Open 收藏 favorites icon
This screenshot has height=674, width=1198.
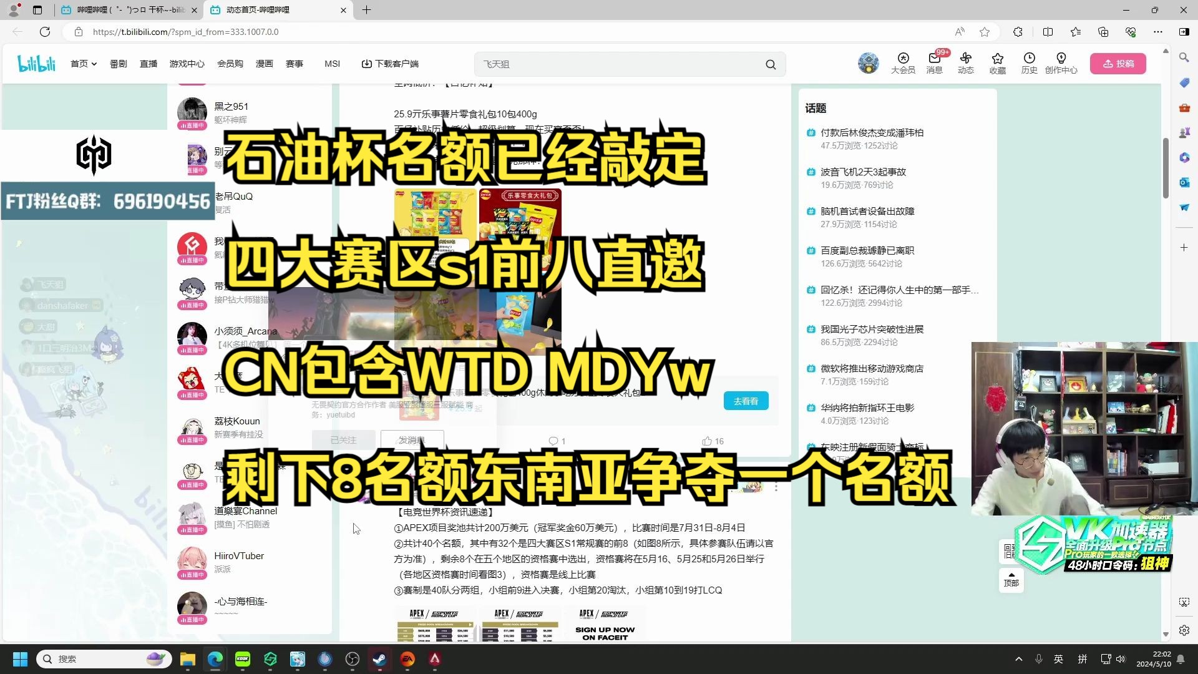pyautogui.click(x=998, y=63)
